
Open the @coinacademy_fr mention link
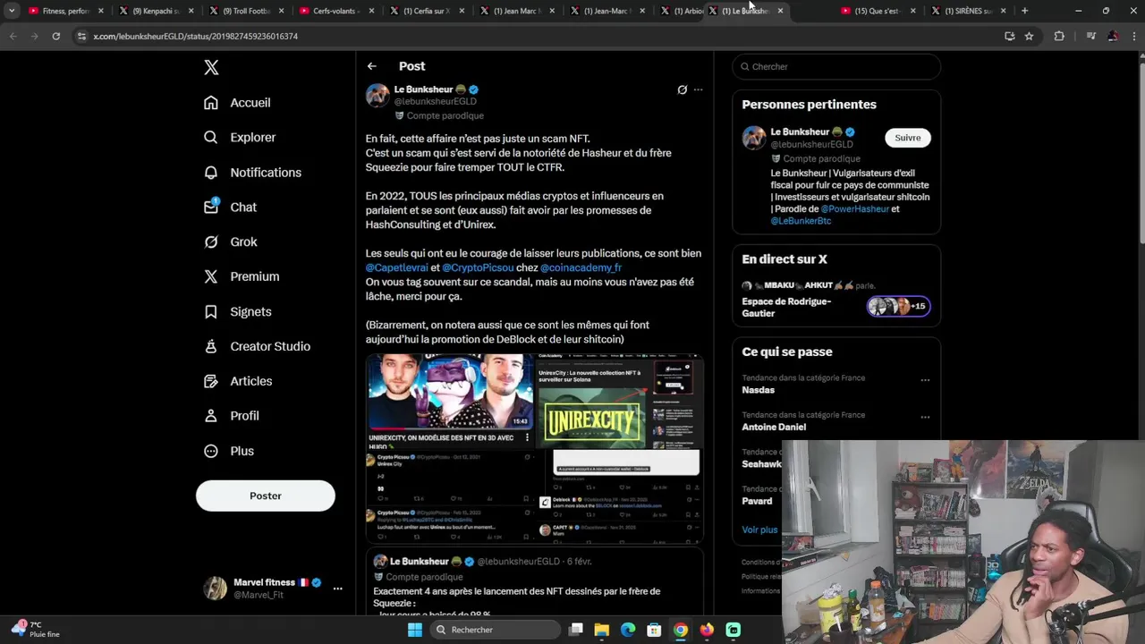point(581,267)
